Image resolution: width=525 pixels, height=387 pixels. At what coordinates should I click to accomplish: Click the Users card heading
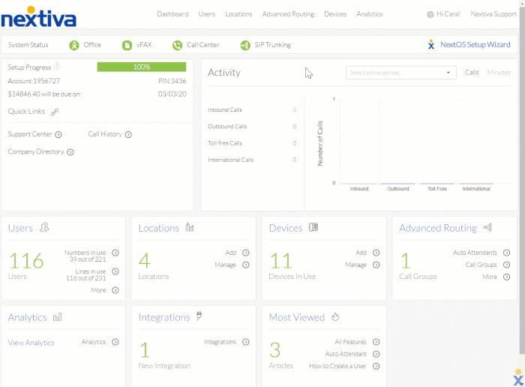point(20,228)
